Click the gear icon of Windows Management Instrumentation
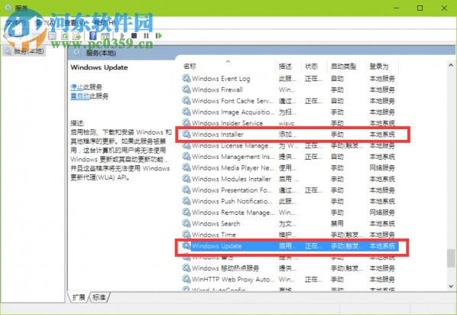 point(186,156)
